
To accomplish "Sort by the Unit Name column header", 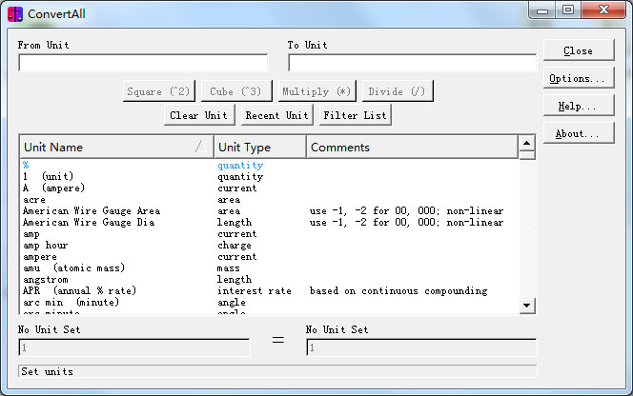I will (x=116, y=147).
